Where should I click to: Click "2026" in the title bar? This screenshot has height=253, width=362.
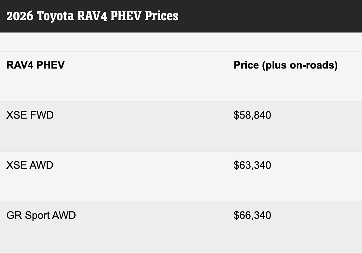coord(18,16)
